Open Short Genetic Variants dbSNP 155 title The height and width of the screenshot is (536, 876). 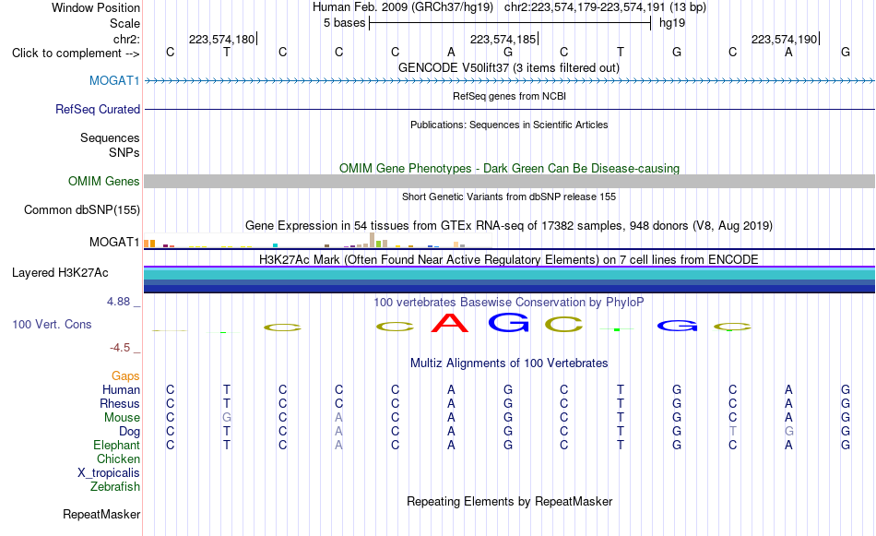tap(509, 197)
